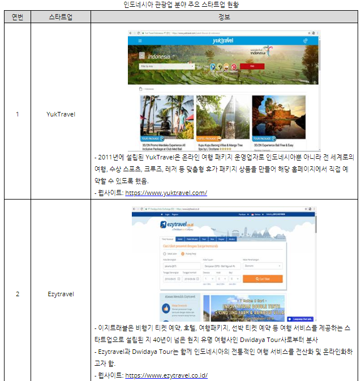Click 3D/2N Promo Merdeka Experience package title
Screen dimensions: 361x381
[x=164, y=147]
